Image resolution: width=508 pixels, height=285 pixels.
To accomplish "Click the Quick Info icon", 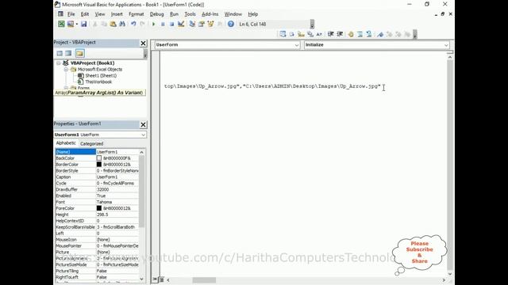I will pos(301,34).
